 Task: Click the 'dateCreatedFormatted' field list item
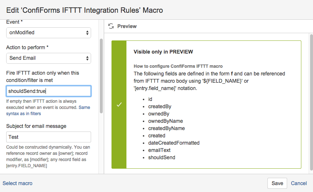174,143
